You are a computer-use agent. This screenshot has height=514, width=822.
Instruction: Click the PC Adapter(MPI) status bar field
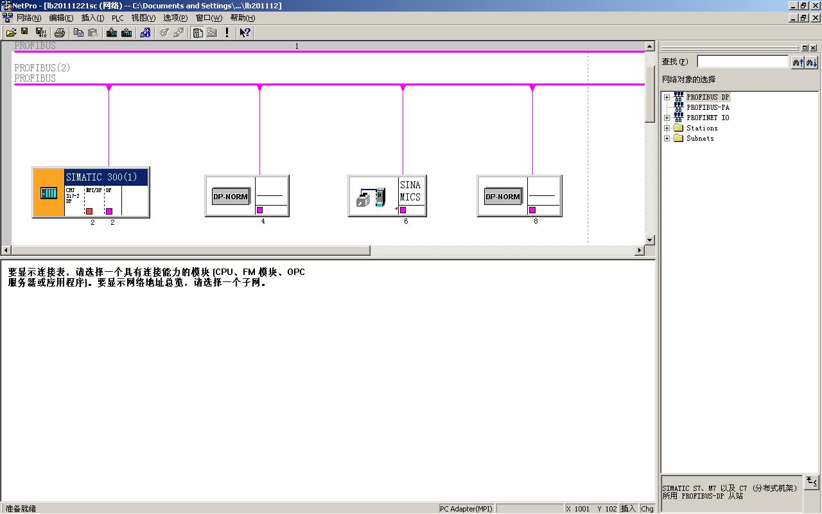(466, 509)
